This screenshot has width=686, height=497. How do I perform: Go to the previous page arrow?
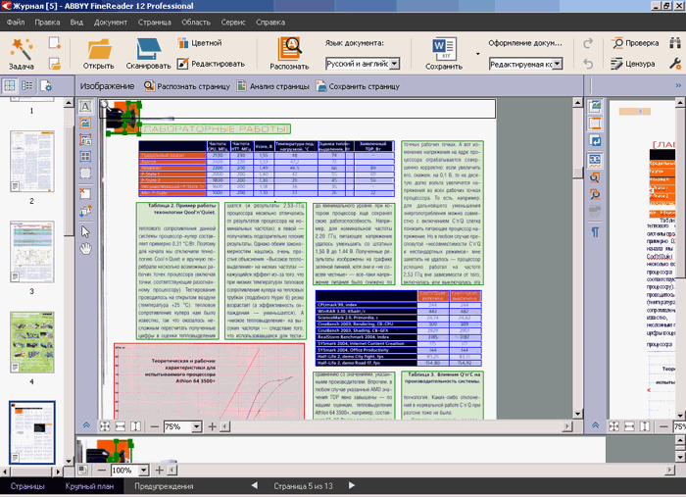pyautogui.click(x=254, y=485)
